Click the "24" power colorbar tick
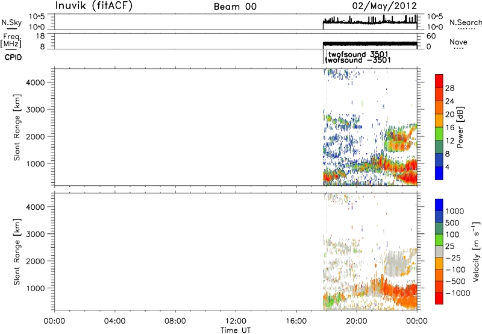This screenshot has width=482, height=334. point(449,101)
